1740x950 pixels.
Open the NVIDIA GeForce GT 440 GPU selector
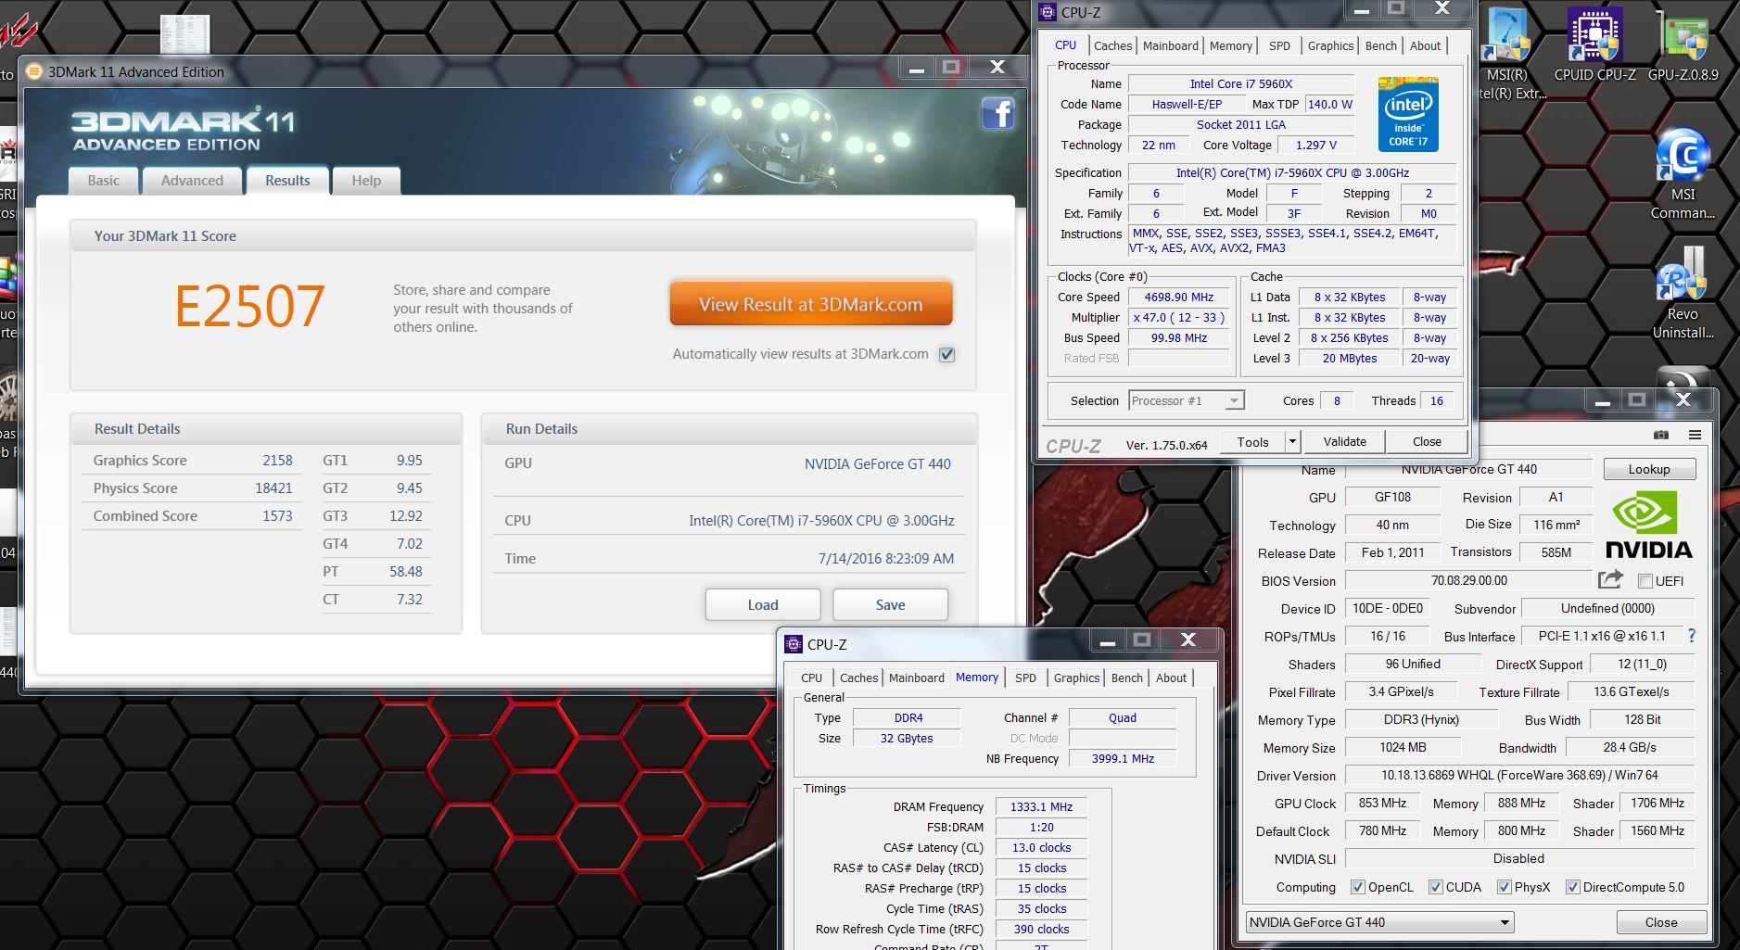coord(1380,922)
